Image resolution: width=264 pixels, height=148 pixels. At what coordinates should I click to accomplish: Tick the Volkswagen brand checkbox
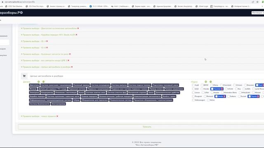[x=193, y=100]
